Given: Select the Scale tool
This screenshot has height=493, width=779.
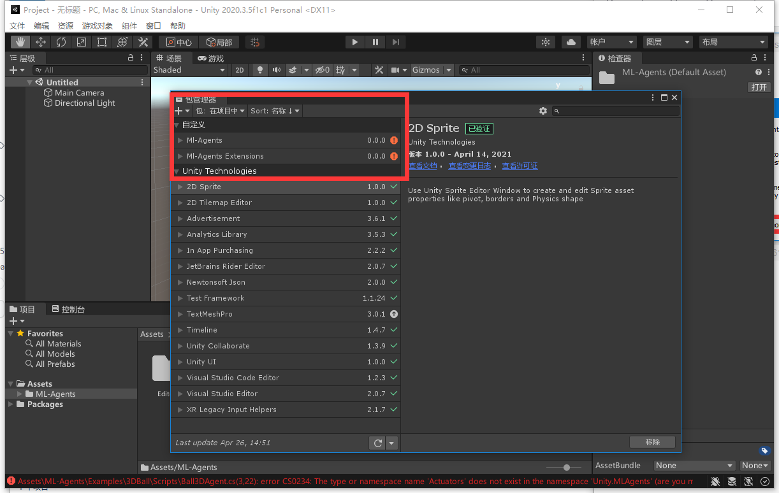Looking at the screenshot, I should click(81, 42).
